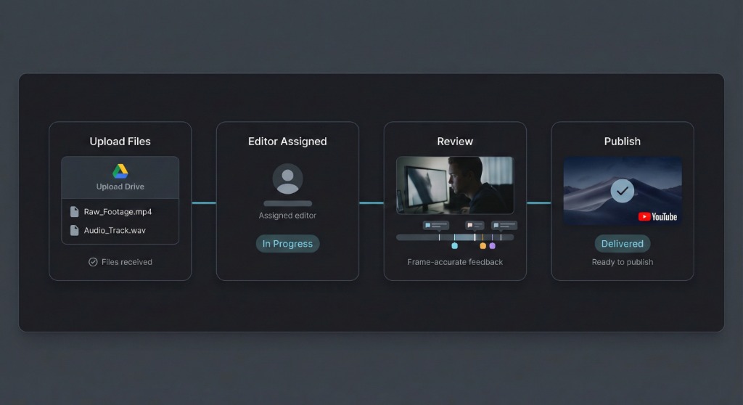Click the In Progress status badge
The height and width of the screenshot is (405, 743).
pos(287,244)
